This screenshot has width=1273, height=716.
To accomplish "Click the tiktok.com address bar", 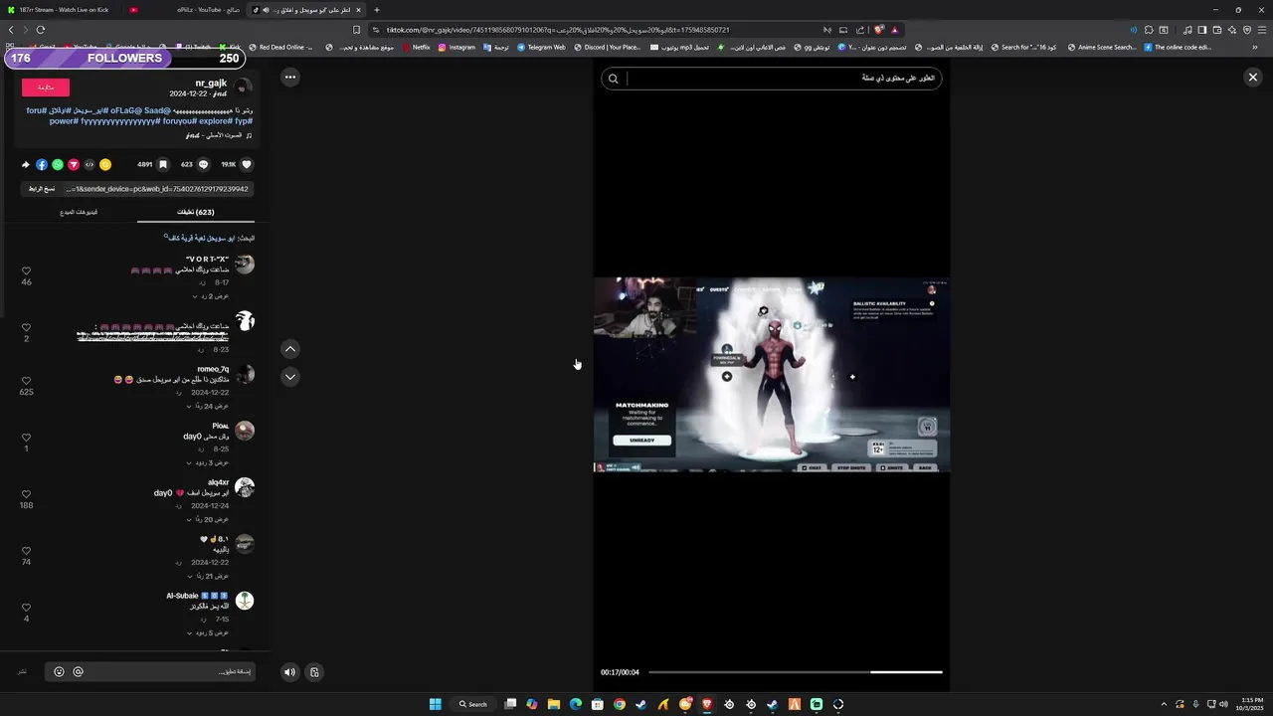I will coord(597,30).
